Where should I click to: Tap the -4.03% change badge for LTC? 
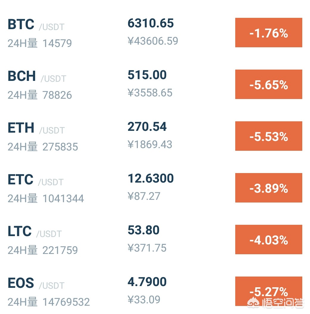pos(269,239)
